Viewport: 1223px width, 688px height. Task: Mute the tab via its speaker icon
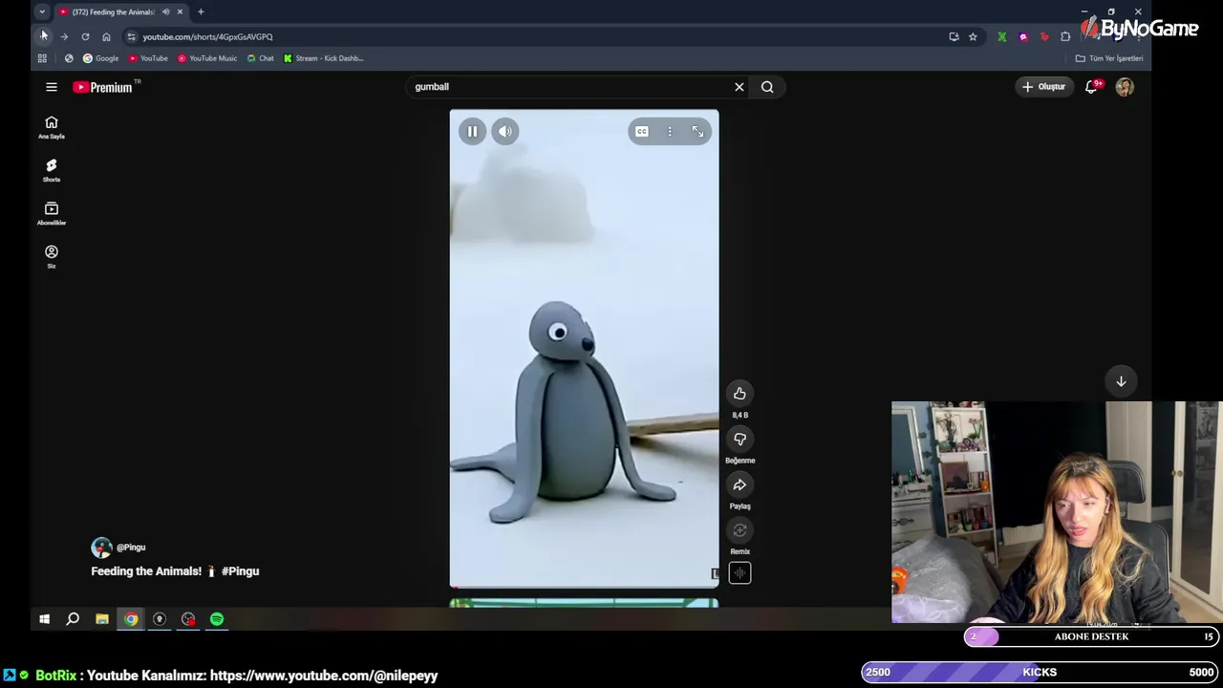165,11
